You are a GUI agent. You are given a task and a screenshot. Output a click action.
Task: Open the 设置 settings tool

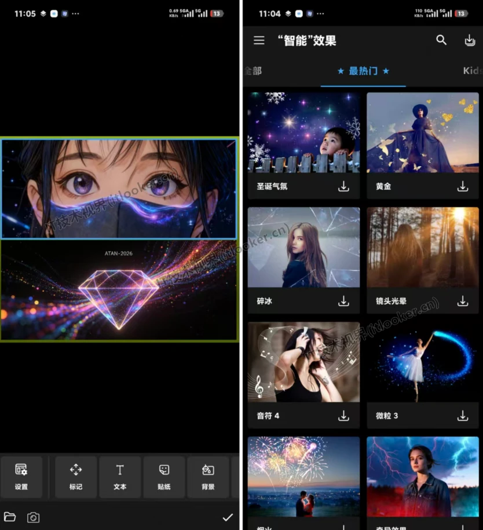tap(21, 477)
